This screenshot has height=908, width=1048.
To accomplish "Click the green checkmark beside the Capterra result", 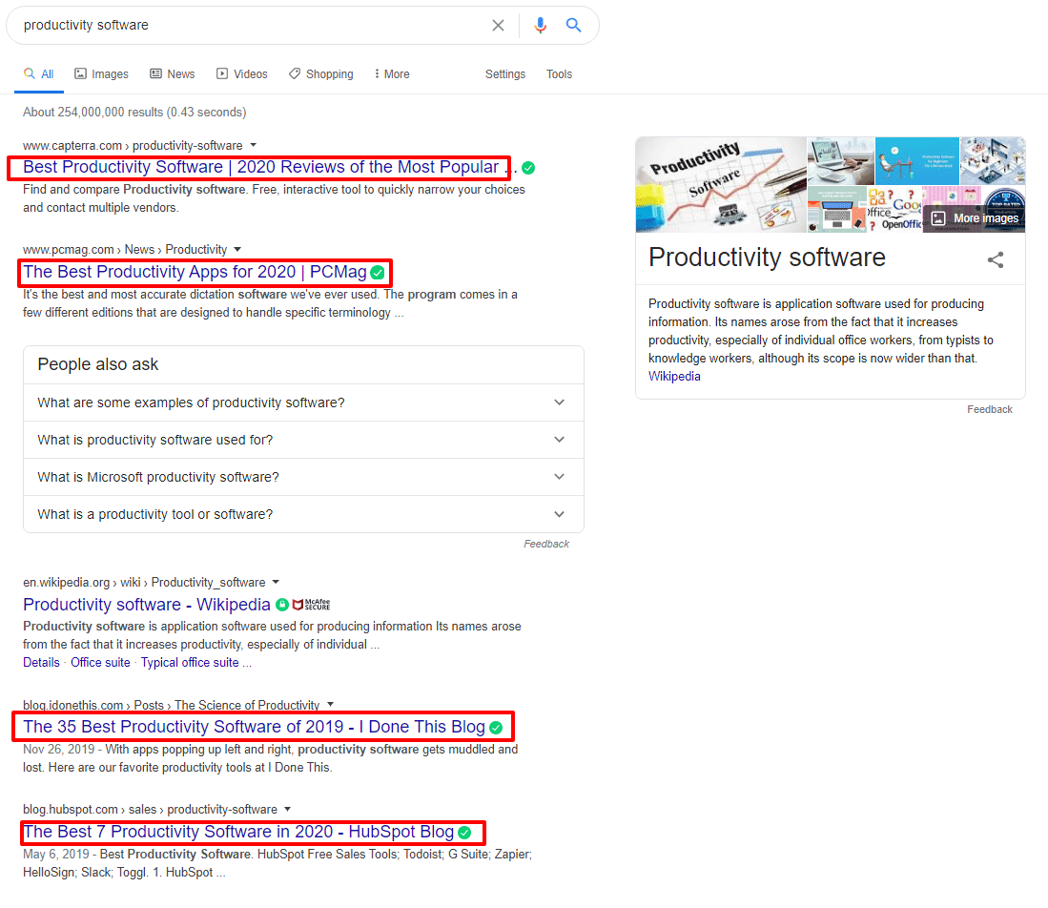I will point(528,168).
